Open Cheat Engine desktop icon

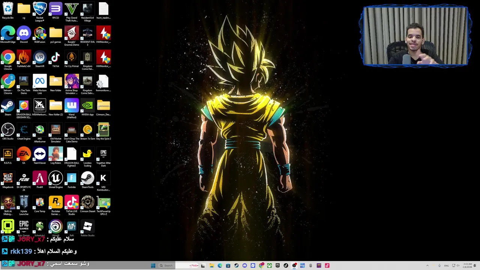(x=24, y=132)
